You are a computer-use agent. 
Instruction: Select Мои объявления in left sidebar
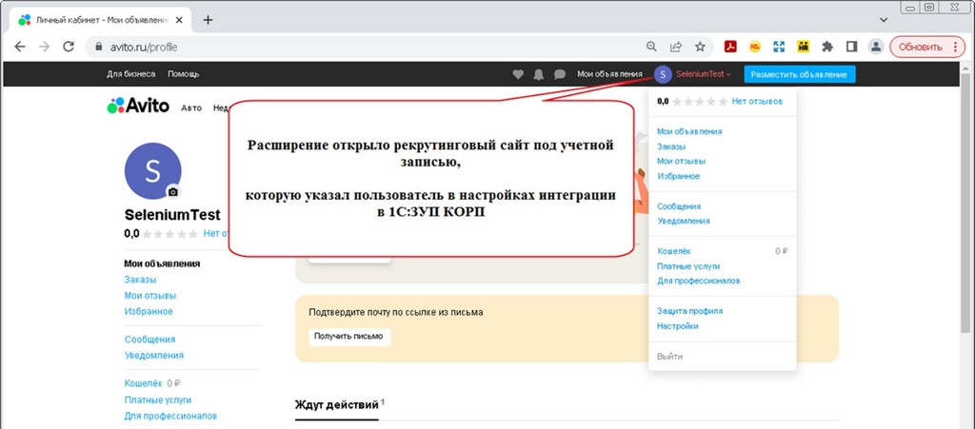(x=162, y=263)
